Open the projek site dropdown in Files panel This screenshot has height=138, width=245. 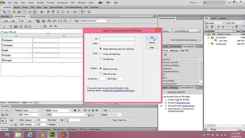coord(214,23)
